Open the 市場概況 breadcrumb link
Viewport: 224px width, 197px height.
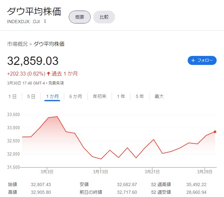click(17, 44)
